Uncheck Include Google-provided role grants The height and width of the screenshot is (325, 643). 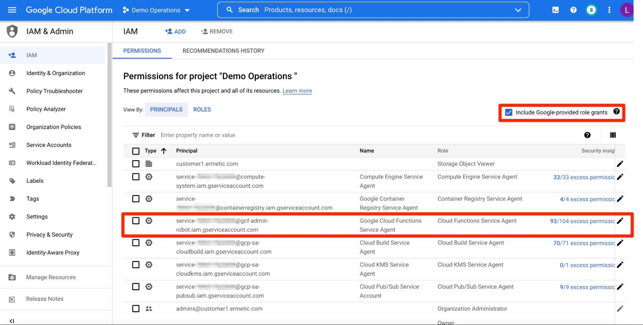click(509, 112)
